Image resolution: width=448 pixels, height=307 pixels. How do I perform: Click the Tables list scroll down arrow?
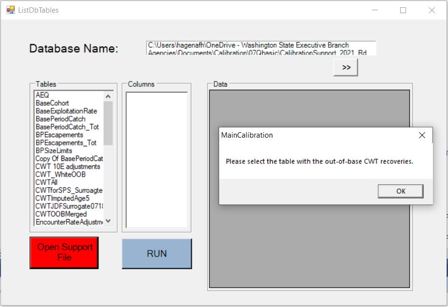(108, 221)
